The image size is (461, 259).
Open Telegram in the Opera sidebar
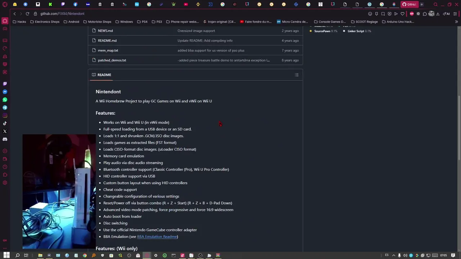coord(5,108)
